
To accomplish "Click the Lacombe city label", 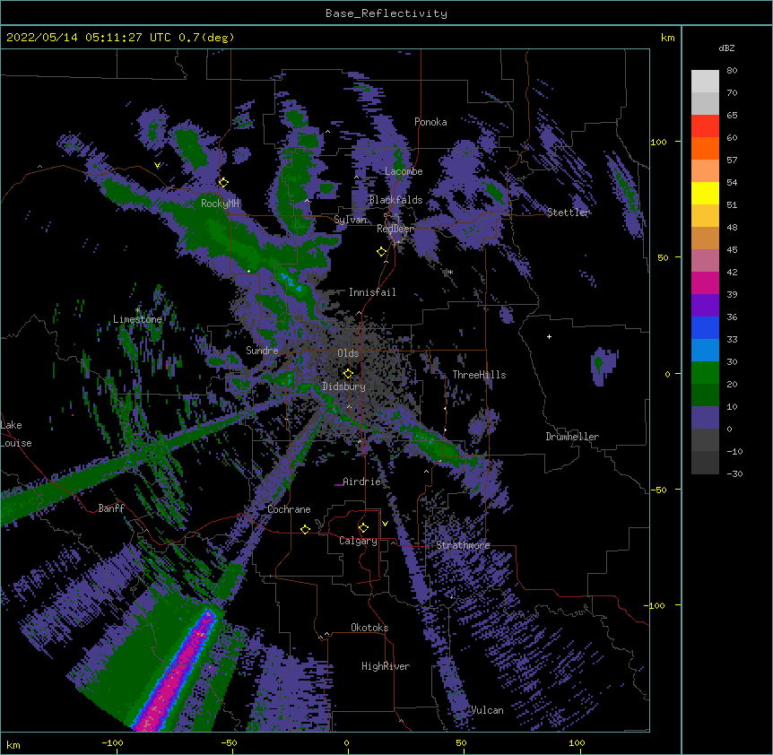I will click(x=404, y=171).
